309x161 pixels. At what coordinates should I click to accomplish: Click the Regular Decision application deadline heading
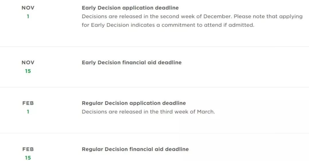coord(134,103)
